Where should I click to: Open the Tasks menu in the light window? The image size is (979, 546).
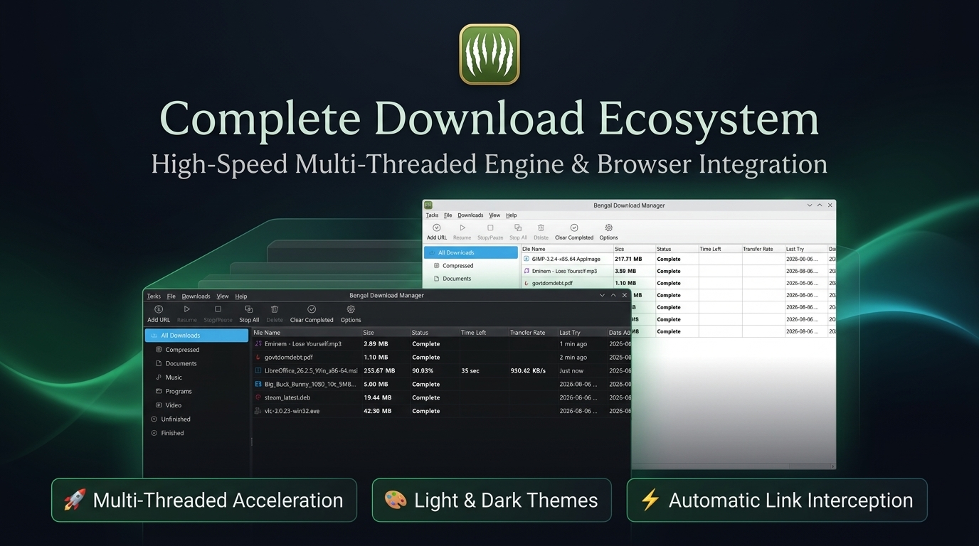click(x=432, y=215)
